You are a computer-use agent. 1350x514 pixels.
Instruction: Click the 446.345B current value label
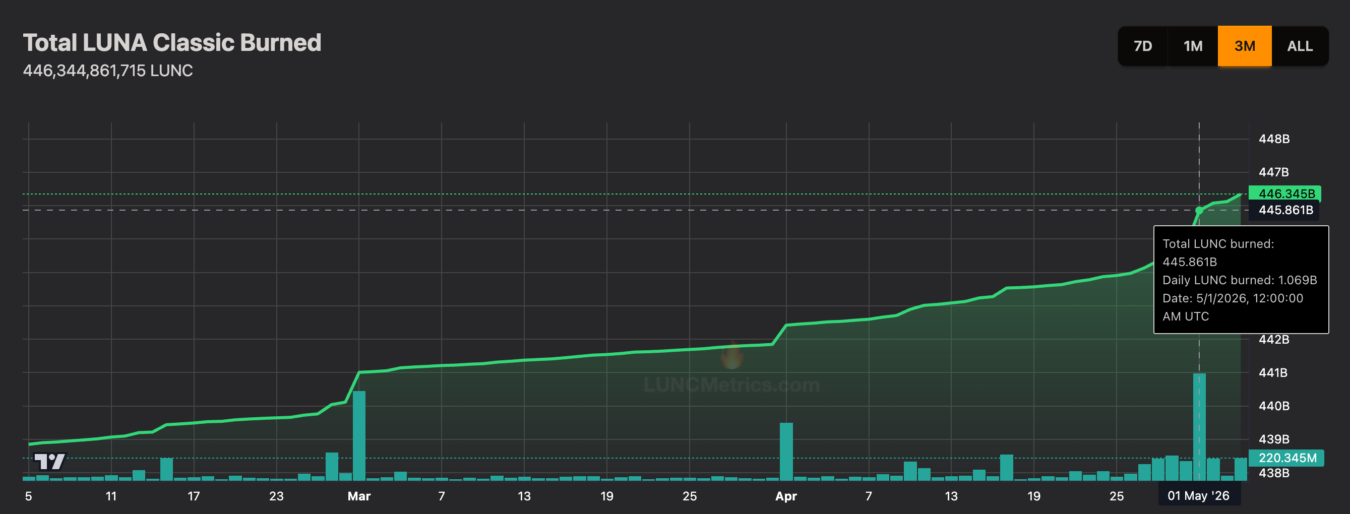click(x=1285, y=194)
